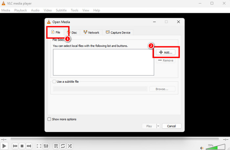Minimize the VLC media player window
Image resolution: width=230 pixels, height=150 pixels.
pos(200,3)
